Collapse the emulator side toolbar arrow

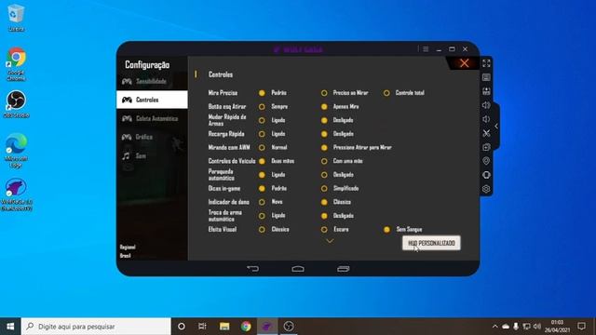tap(496, 127)
